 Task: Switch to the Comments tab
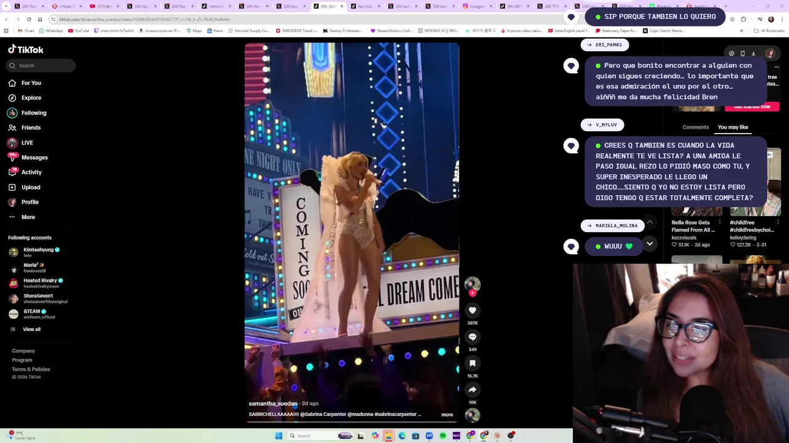[x=695, y=127]
